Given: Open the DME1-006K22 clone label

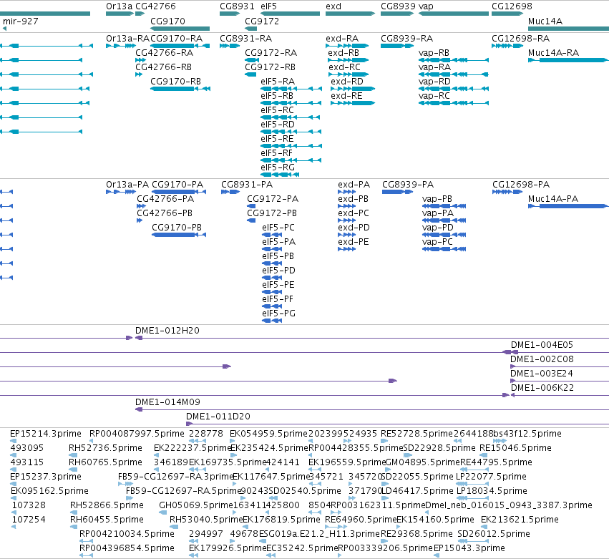Looking at the screenshot, I should click(x=542, y=388).
